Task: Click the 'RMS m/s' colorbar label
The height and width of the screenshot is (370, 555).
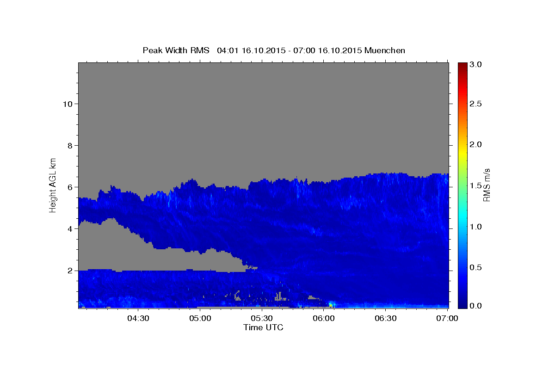Action: coord(487,185)
